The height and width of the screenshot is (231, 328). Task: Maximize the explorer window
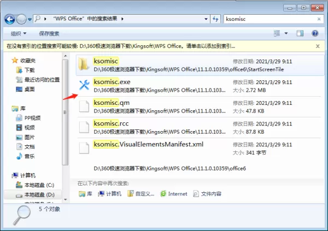(x=303, y=8)
